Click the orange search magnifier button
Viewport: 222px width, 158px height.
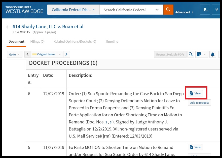click(x=168, y=10)
